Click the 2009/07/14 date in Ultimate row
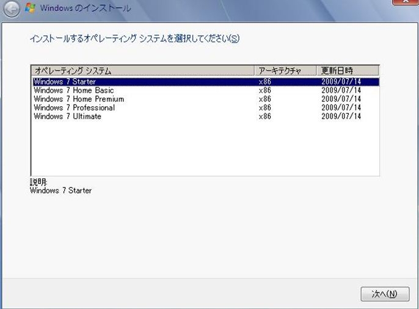This screenshot has width=419, height=309. pyautogui.click(x=341, y=117)
